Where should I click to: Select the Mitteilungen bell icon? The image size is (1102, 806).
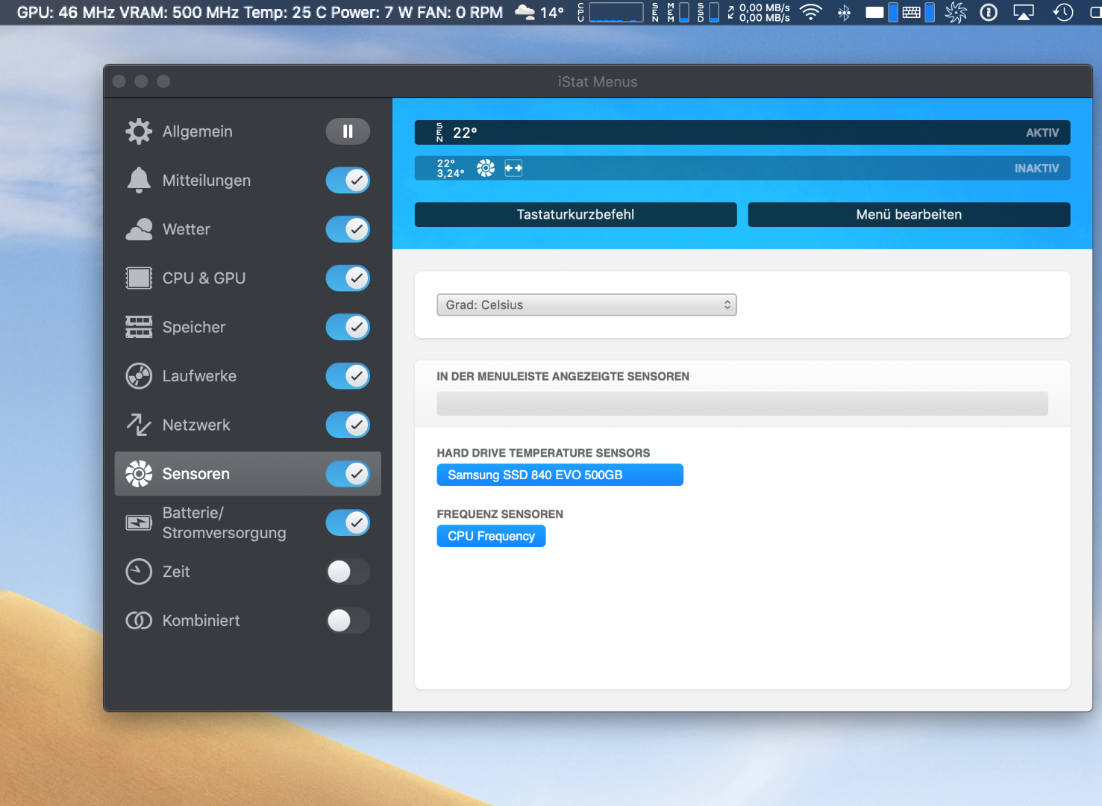click(139, 181)
